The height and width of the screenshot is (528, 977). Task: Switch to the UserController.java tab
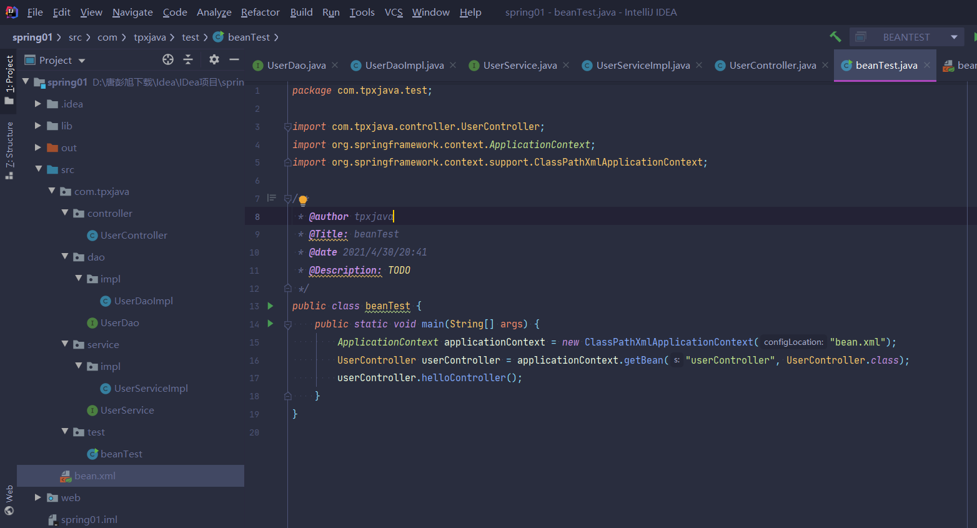coord(773,65)
